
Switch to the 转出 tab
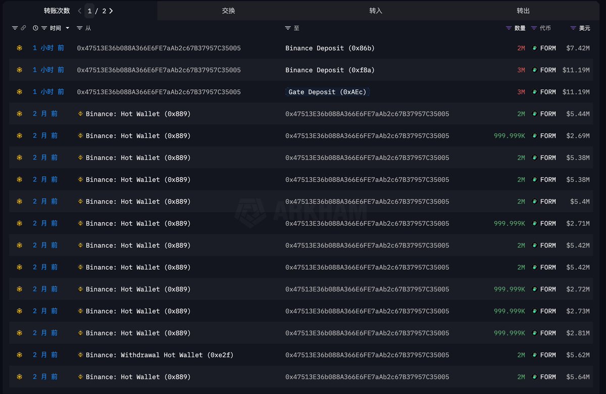[523, 11]
